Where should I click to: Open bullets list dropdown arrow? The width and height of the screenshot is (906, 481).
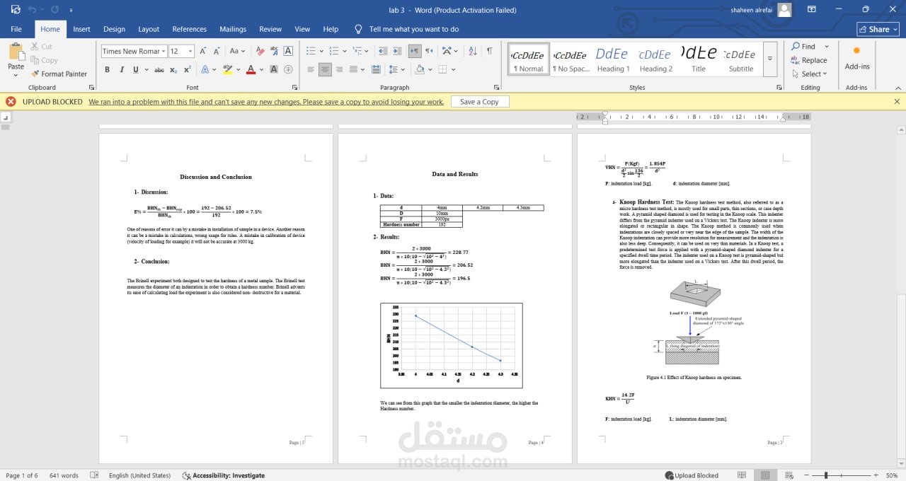pyautogui.click(x=322, y=51)
